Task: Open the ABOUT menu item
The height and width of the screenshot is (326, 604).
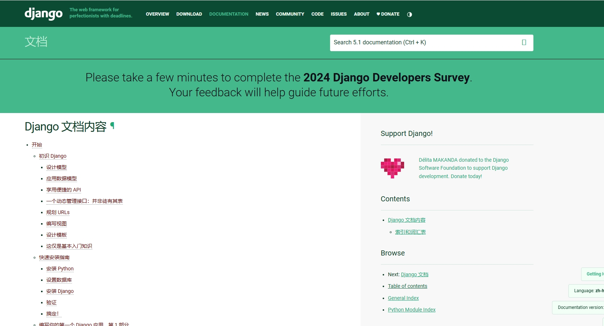Action: tap(362, 14)
